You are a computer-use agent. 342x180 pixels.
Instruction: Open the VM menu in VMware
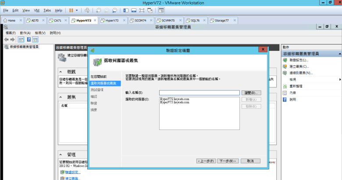37,10
